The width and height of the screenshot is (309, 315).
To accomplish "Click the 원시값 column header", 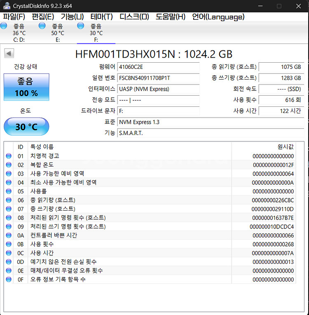I will click(x=264, y=147).
